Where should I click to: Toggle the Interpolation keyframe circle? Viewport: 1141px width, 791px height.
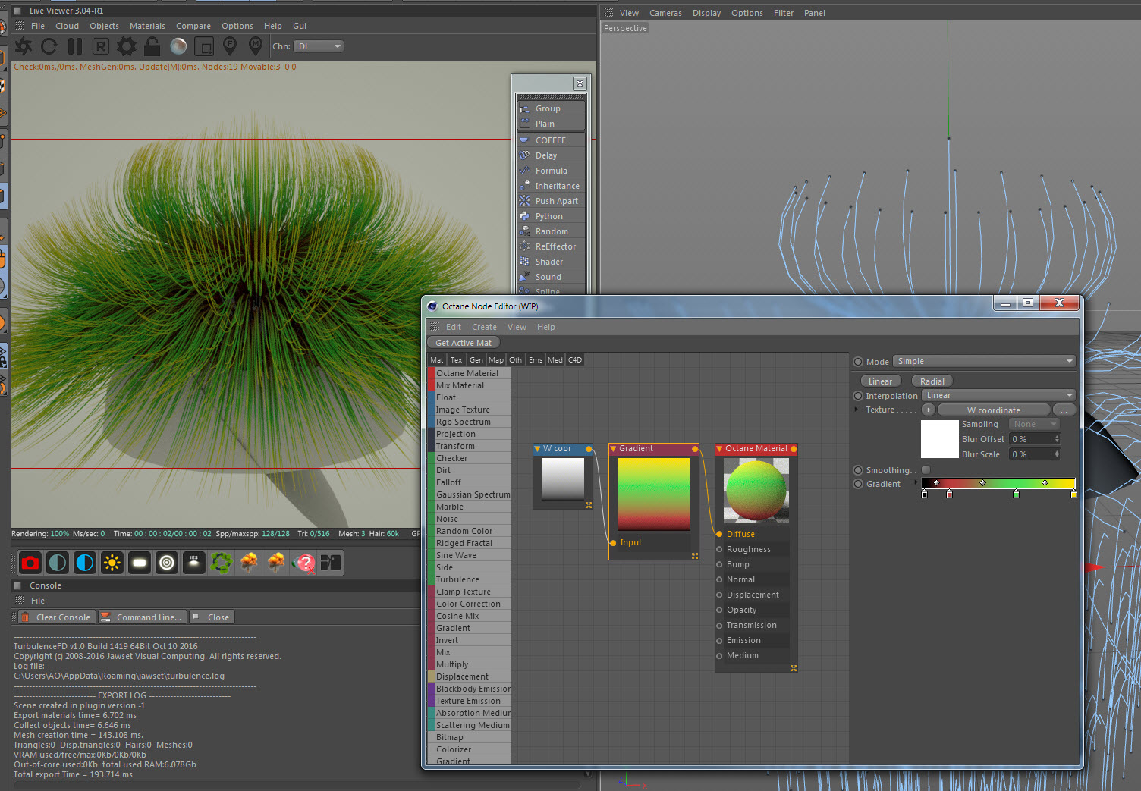pyautogui.click(x=858, y=396)
